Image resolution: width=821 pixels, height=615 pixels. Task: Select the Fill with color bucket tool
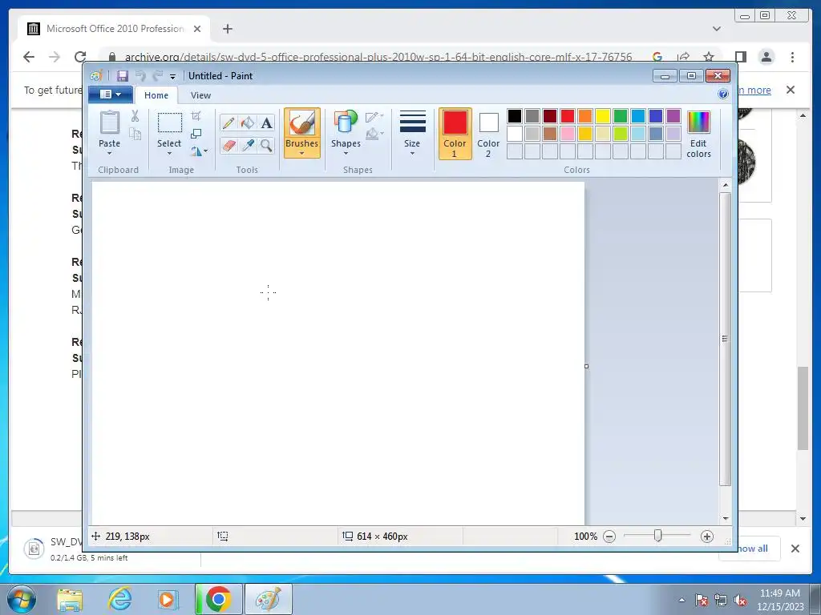pos(248,123)
